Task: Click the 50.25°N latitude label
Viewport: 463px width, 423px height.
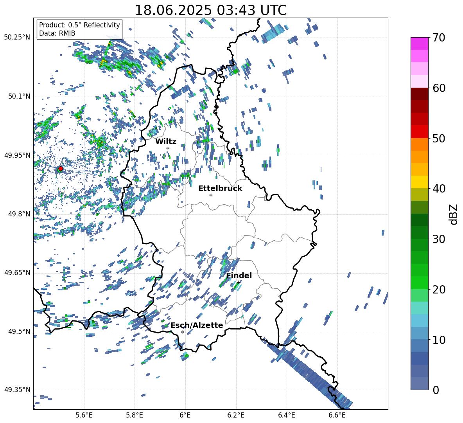Action: pos(17,38)
